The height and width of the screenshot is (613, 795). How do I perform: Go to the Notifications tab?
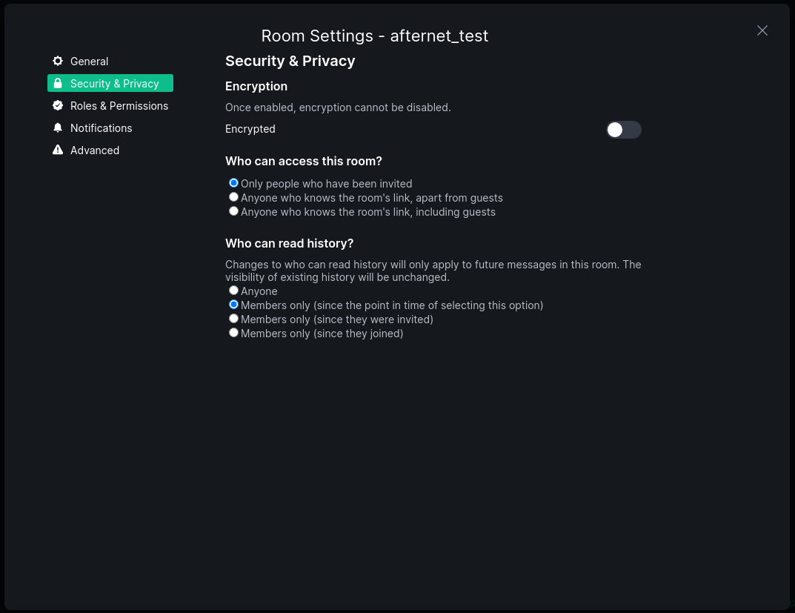[101, 128]
